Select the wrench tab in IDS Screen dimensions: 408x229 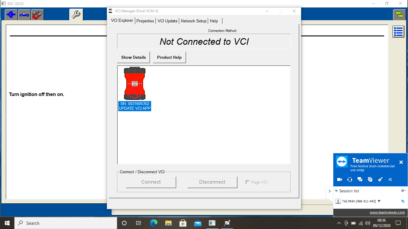point(76,14)
